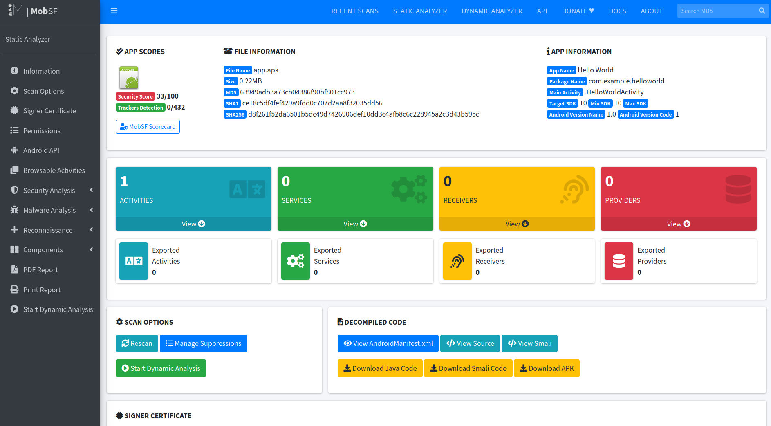This screenshot has height=426, width=771.
Task: Click the Android app icon thumbnail
Action: click(129, 78)
